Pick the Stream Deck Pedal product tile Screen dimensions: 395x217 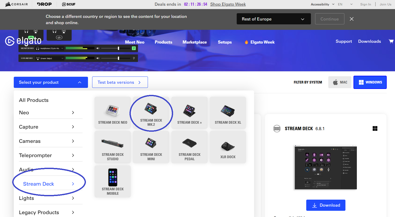[x=189, y=147]
